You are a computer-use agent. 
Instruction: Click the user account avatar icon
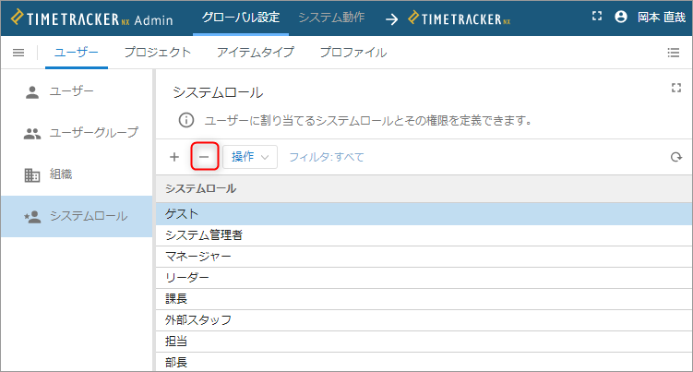coord(621,17)
